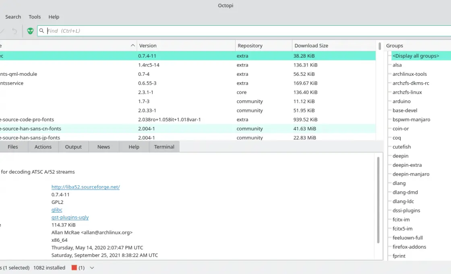Select the fprint group

399,256
